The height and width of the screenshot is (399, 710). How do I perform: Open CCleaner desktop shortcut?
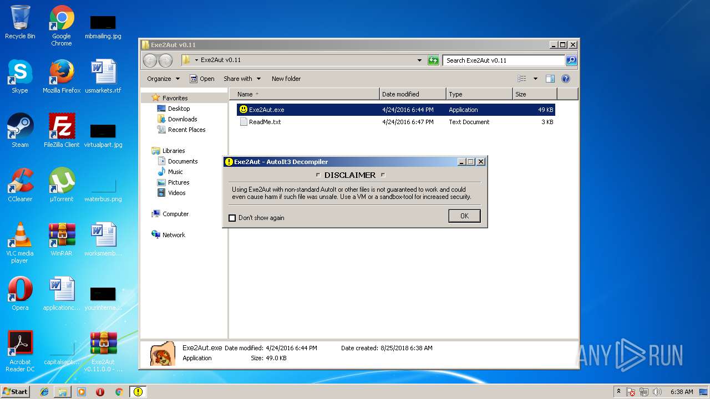(20, 185)
